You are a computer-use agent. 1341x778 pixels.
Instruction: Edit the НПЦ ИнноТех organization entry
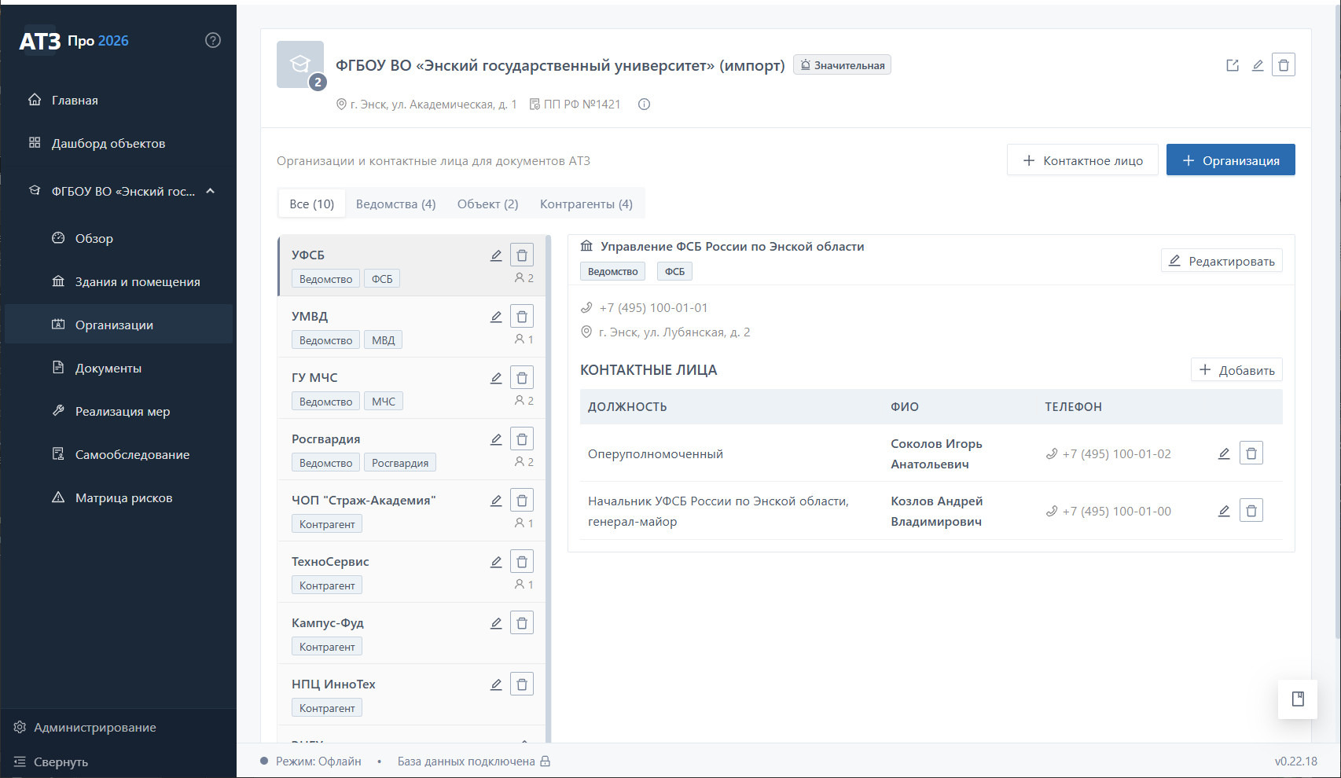[x=496, y=684]
